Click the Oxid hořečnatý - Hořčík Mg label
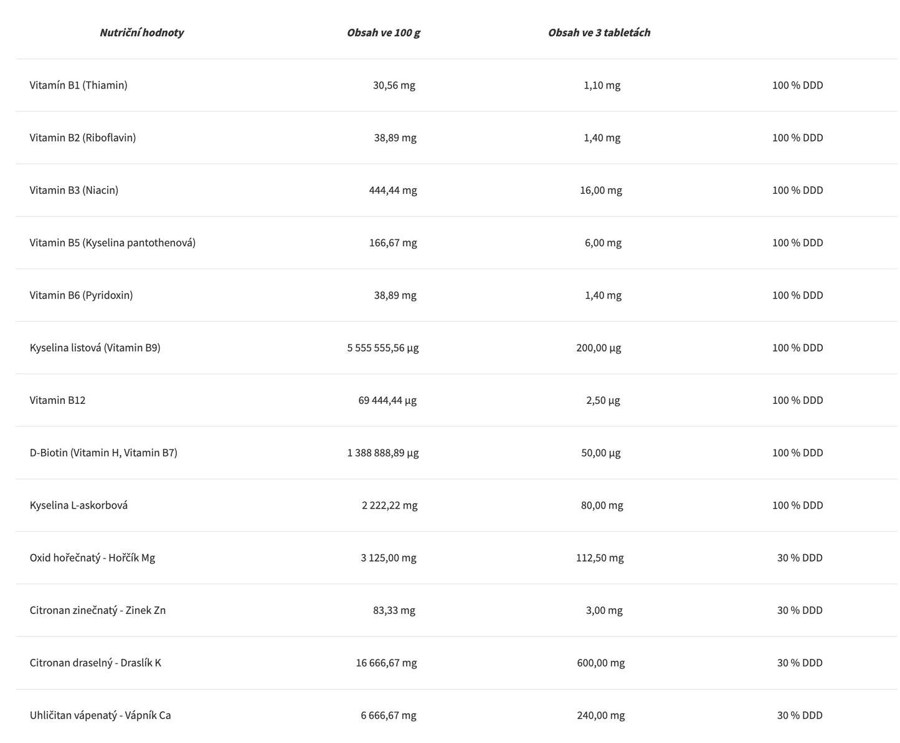Viewport: 900px width, 743px height. [92, 557]
